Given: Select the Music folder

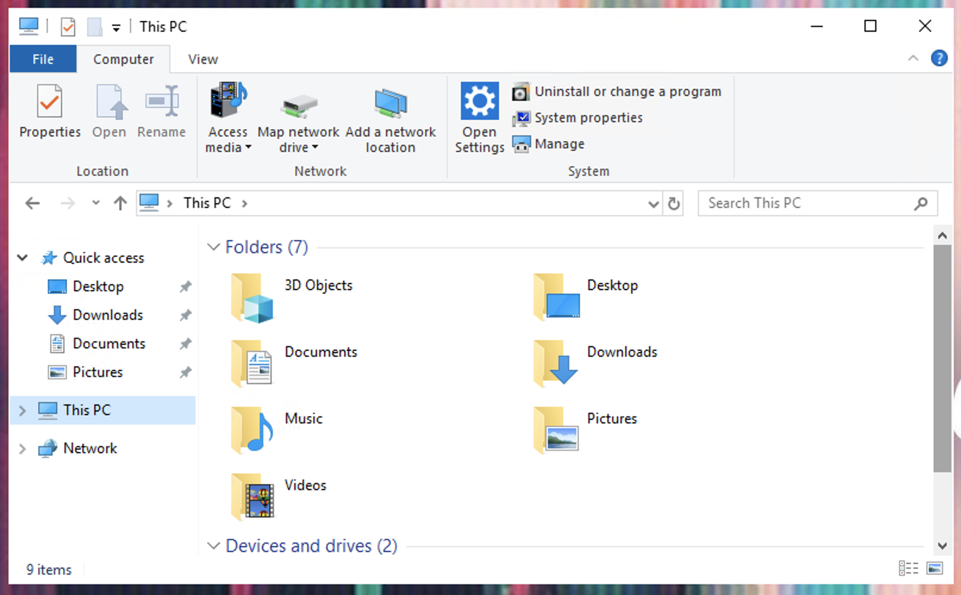Looking at the screenshot, I should pyautogui.click(x=277, y=431).
